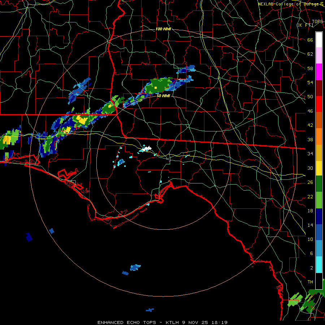
Task: Select the bright red legend swatch
Action: [x=319, y=104]
